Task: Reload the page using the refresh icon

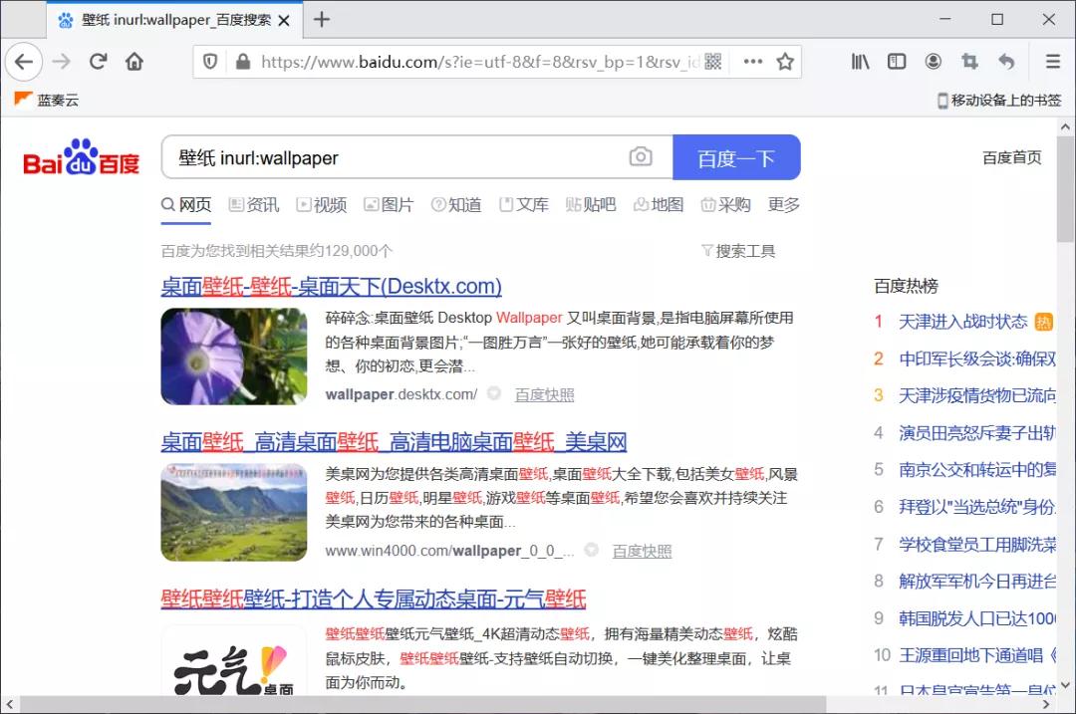Action: click(x=98, y=61)
